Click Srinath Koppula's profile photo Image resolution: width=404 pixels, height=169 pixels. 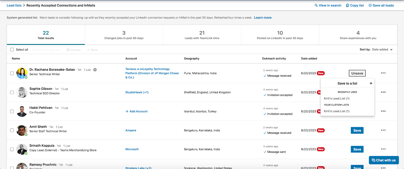pyautogui.click(x=22, y=149)
